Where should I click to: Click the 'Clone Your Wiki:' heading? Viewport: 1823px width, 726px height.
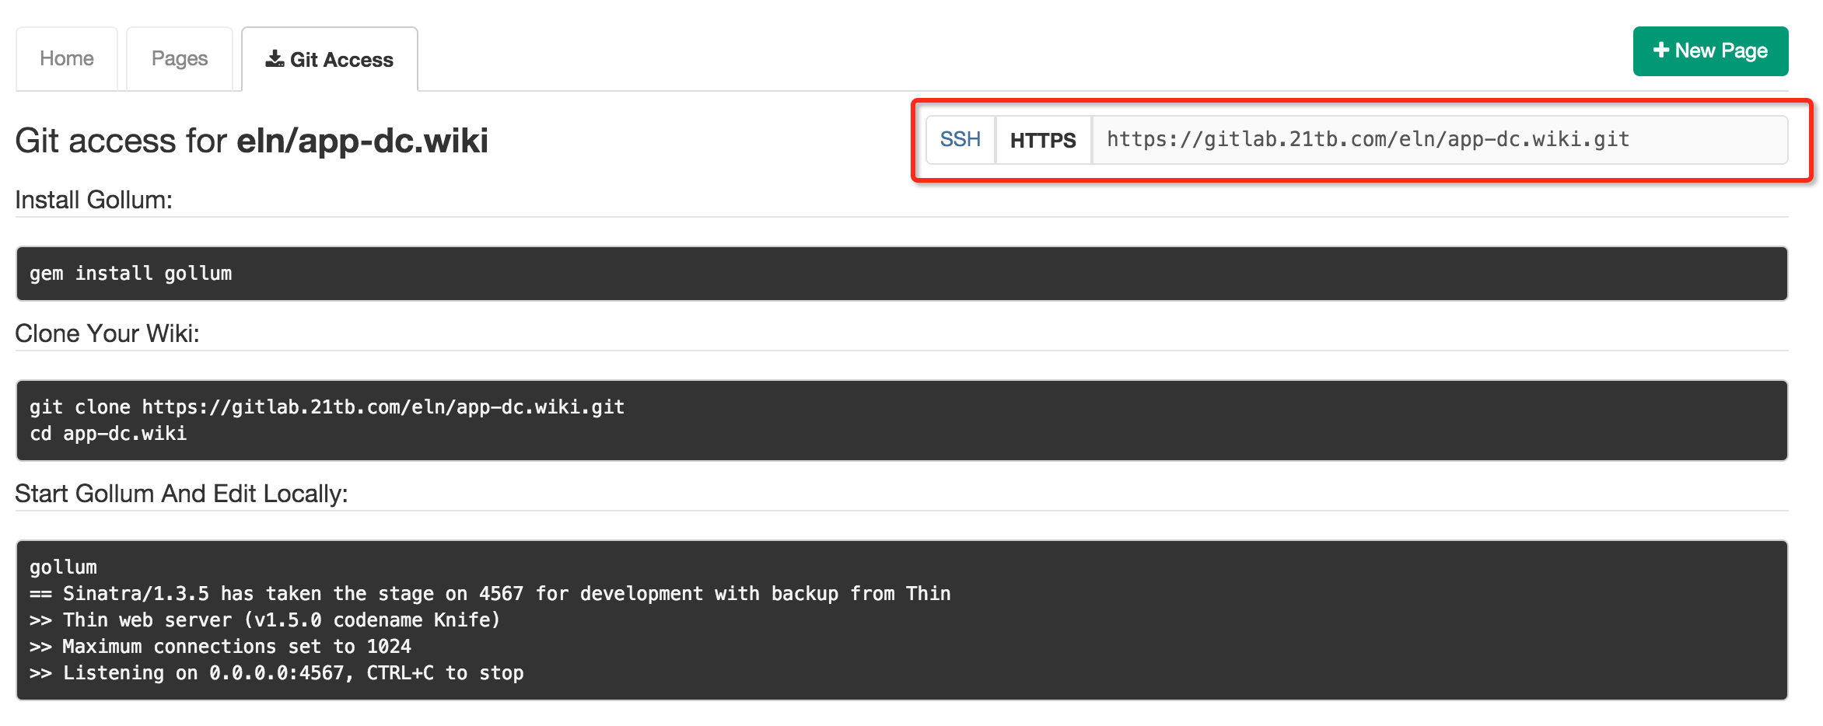tap(107, 333)
